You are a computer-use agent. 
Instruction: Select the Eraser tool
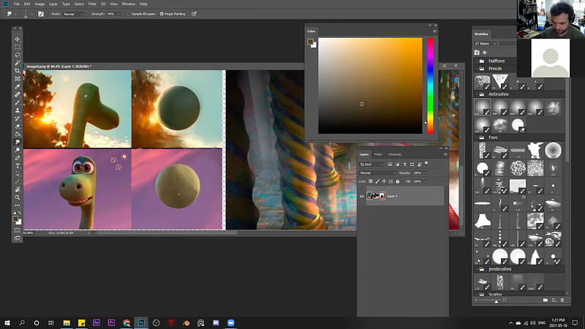[x=17, y=126]
